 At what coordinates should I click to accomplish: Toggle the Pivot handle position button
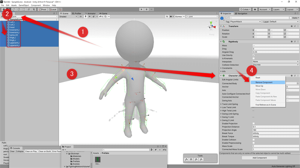tap(42, 9)
